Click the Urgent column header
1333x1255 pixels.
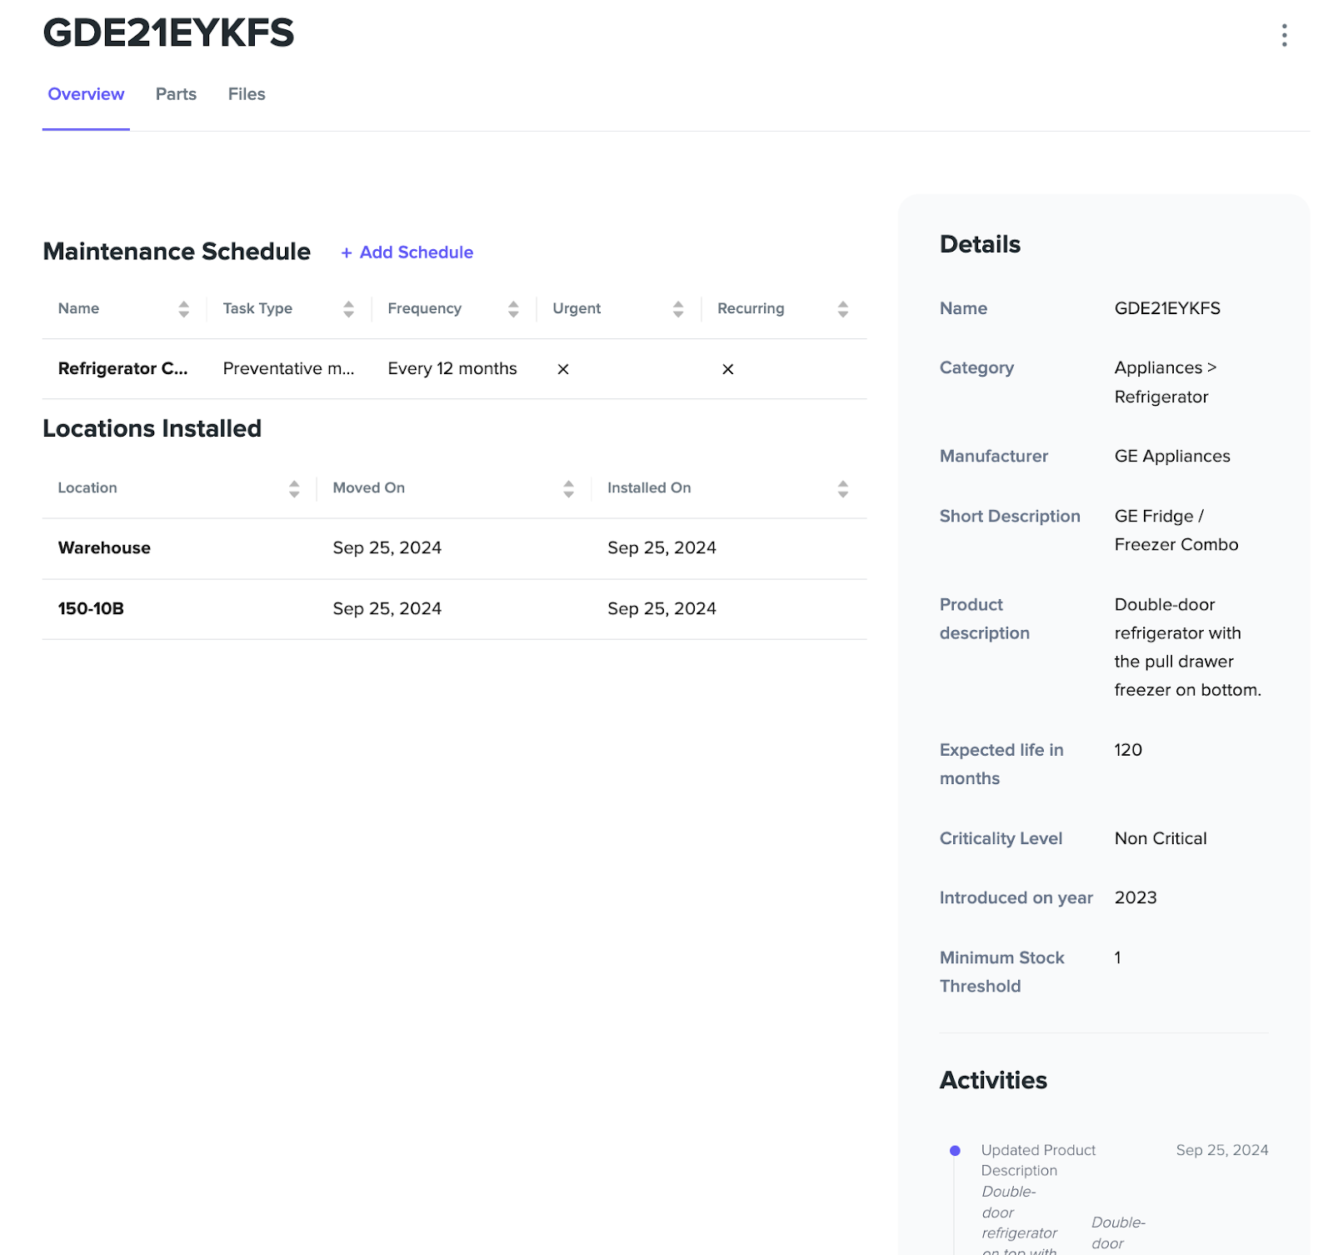(x=577, y=308)
